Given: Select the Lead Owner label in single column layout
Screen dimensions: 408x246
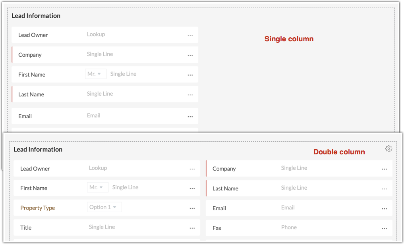Looking at the screenshot, I should pos(33,35).
